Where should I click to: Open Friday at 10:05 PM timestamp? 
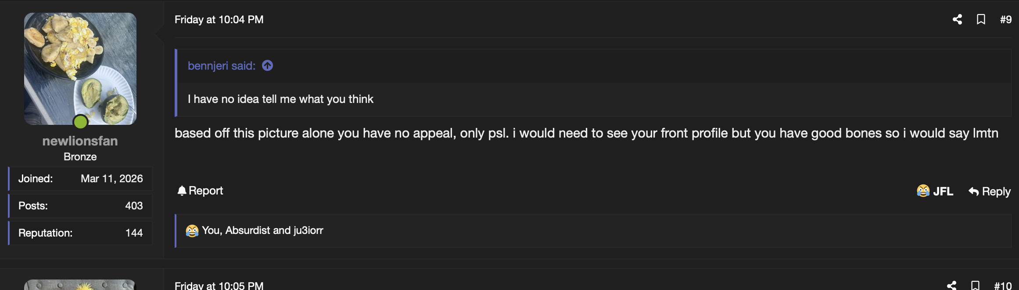[219, 286]
